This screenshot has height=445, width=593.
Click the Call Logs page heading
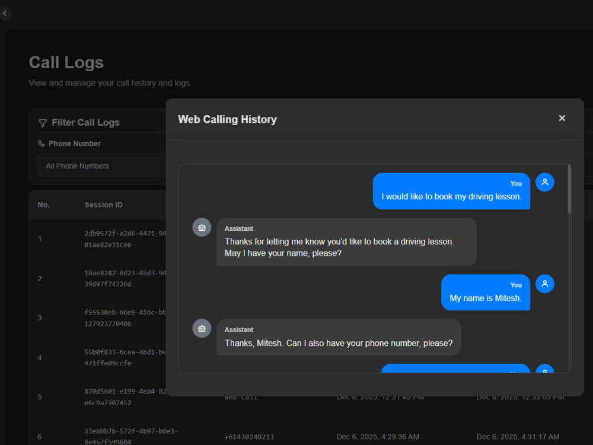pyautogui.click(x=66, y=62)
